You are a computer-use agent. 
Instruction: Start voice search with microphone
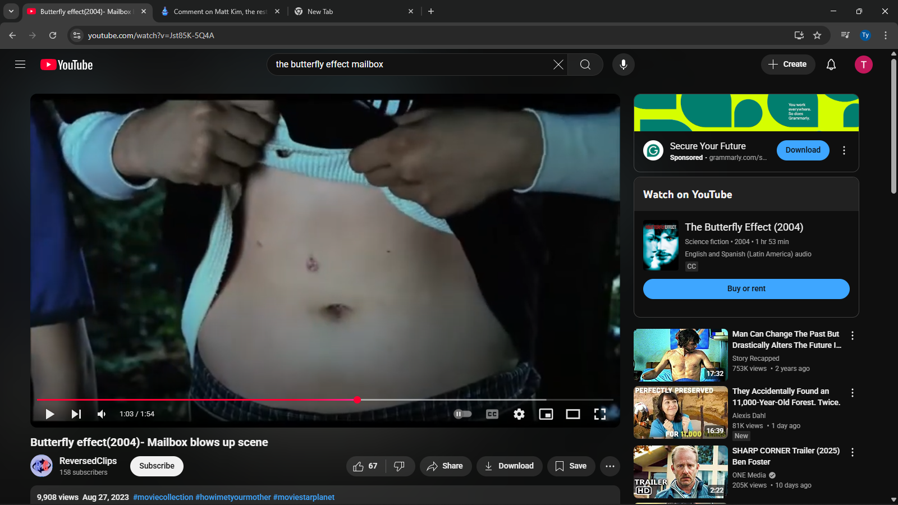click(624, 65)
